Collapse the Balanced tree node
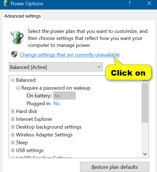Screen dimensions: 157x172 pyautogui.click(x=13, y=80)
